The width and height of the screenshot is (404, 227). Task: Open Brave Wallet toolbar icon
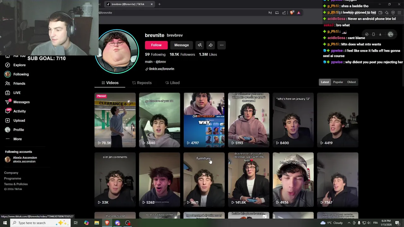click(380, 13)
